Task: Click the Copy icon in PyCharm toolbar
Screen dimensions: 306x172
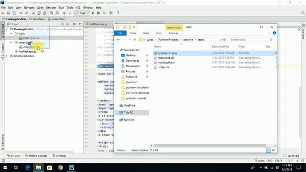Action: tap(39, 13)
